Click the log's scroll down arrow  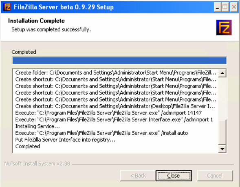coord(222,149)
